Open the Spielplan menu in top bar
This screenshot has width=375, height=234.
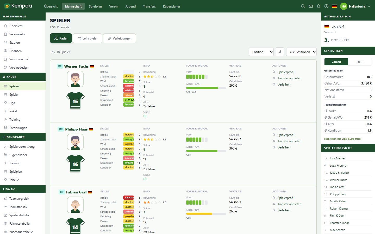95,6
